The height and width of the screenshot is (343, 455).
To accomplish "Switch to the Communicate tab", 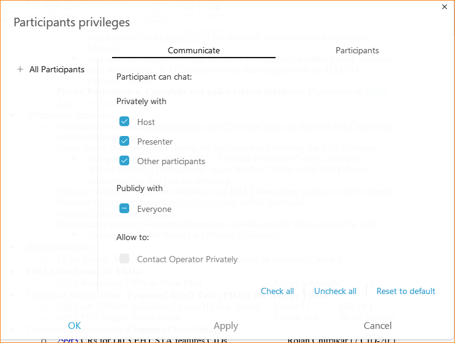I will pyautogui.click(x=194, y=50).
